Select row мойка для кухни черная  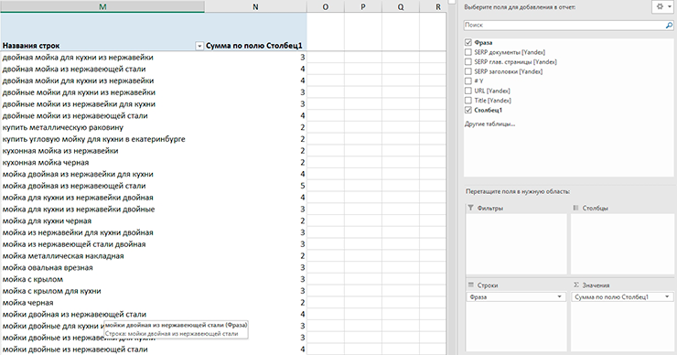tap(47, 221)
